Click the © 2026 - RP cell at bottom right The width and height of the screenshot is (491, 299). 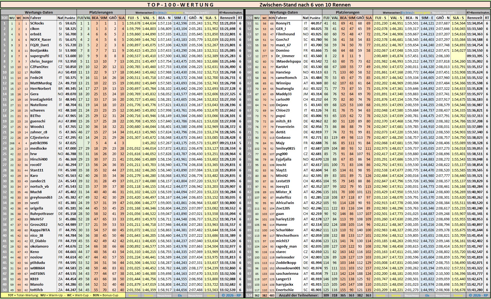point(478,295)
